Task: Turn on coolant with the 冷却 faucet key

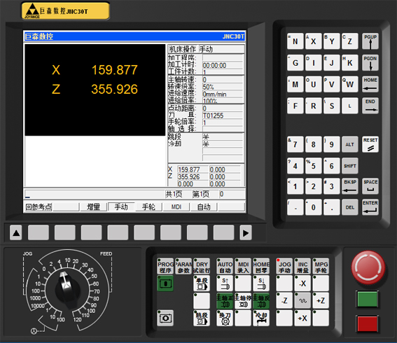Action: coord(260,318)
